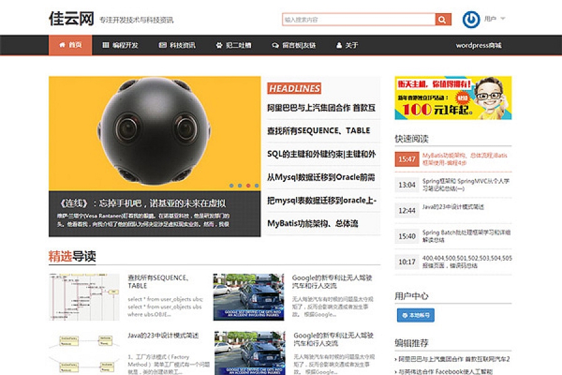
Task: Open the design pattern diagram thumbnail
Action: click(84, 354)
